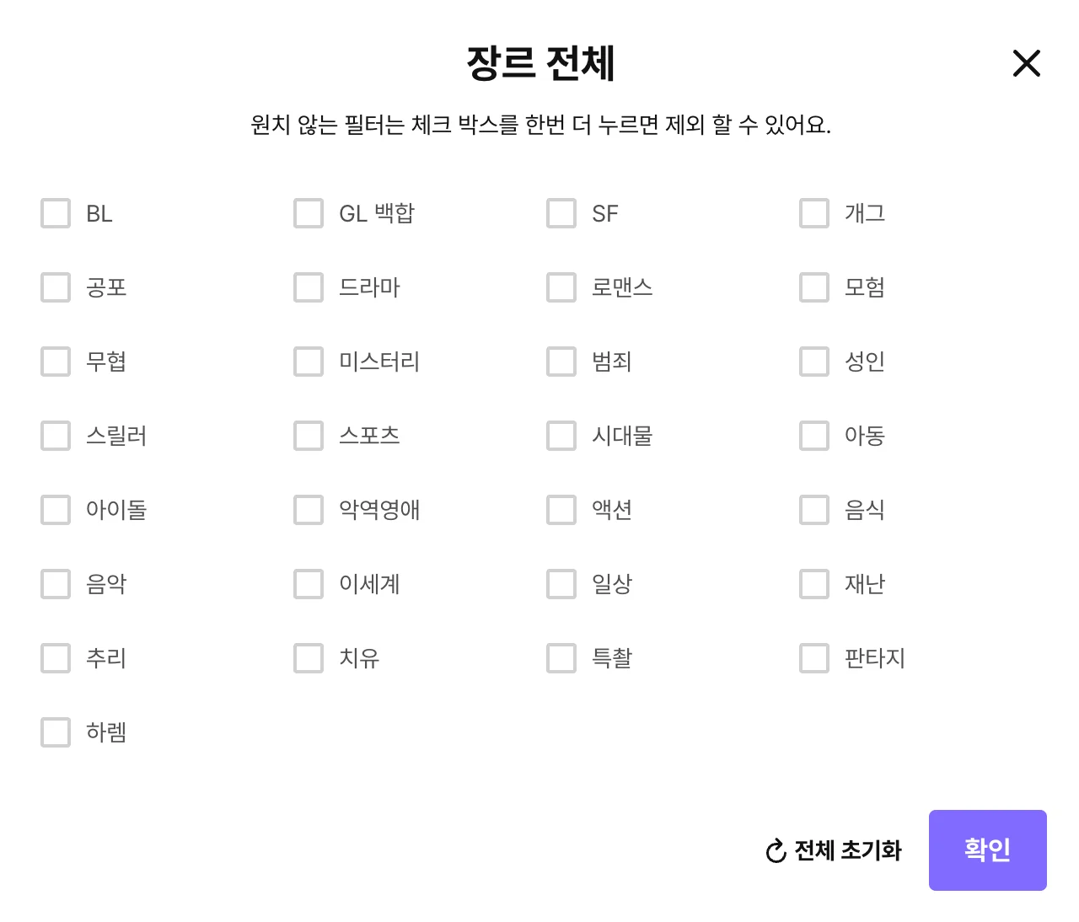Enable the 무협 checkbox
1079x922 pixels.
[x=56, y=362]
